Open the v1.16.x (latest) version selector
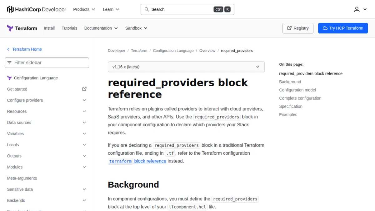This screenshot has height=211, width=375. click(x=186, y=67)
